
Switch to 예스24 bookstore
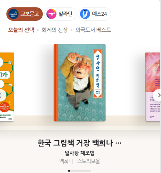94,14
